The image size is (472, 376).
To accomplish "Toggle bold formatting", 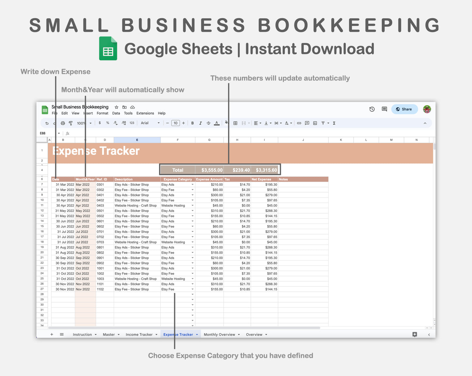I will tap(192, 123).
